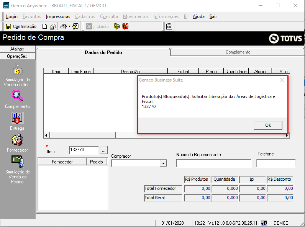The width and height of the screenshot is (305, 227).
Task: Click the help question mark icon
Action: coord(75,26)
